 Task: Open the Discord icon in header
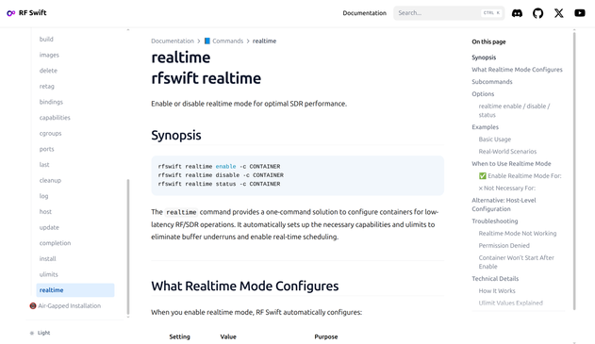click(x=517, y=13)
